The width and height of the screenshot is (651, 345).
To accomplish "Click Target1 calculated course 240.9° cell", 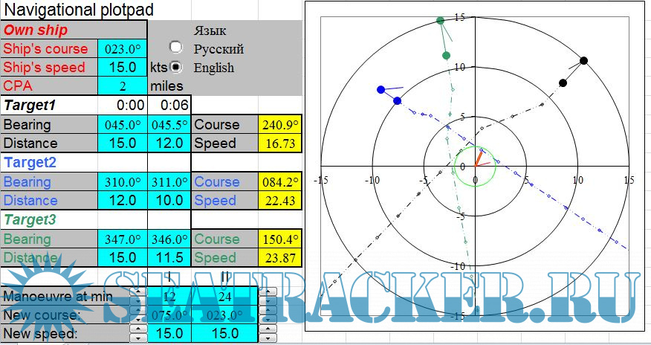I will coord(279,124).
